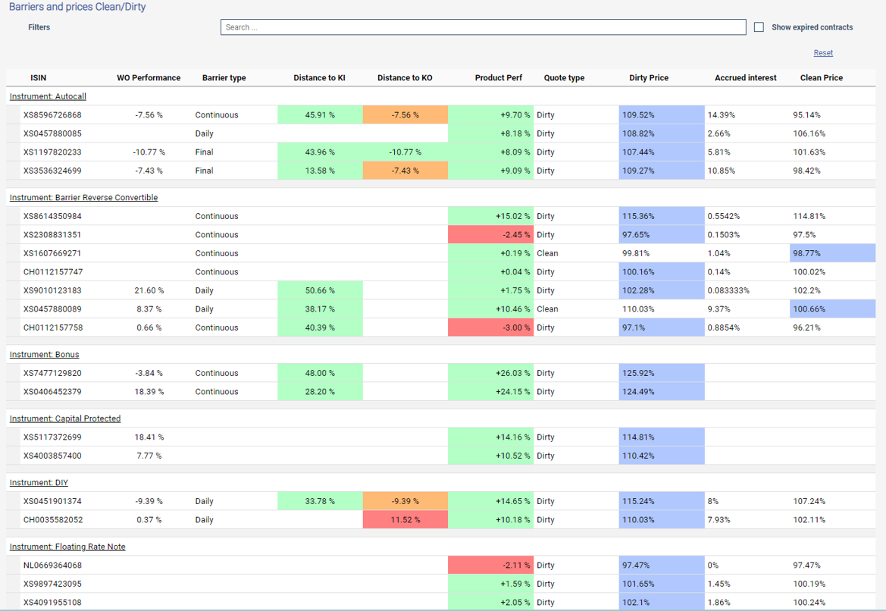Screen dimensions: 886x611
Task: Click the red -3.00 % Product Perf cell
Action: 490,327
